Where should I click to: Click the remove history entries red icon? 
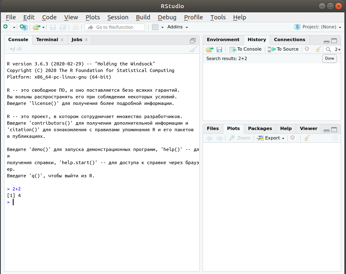pos(307,49)
